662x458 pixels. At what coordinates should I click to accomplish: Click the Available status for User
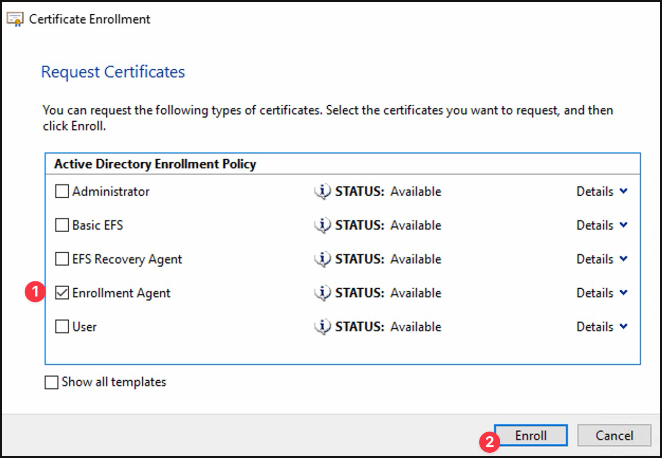pyautogui.click(x=416, y=327)
